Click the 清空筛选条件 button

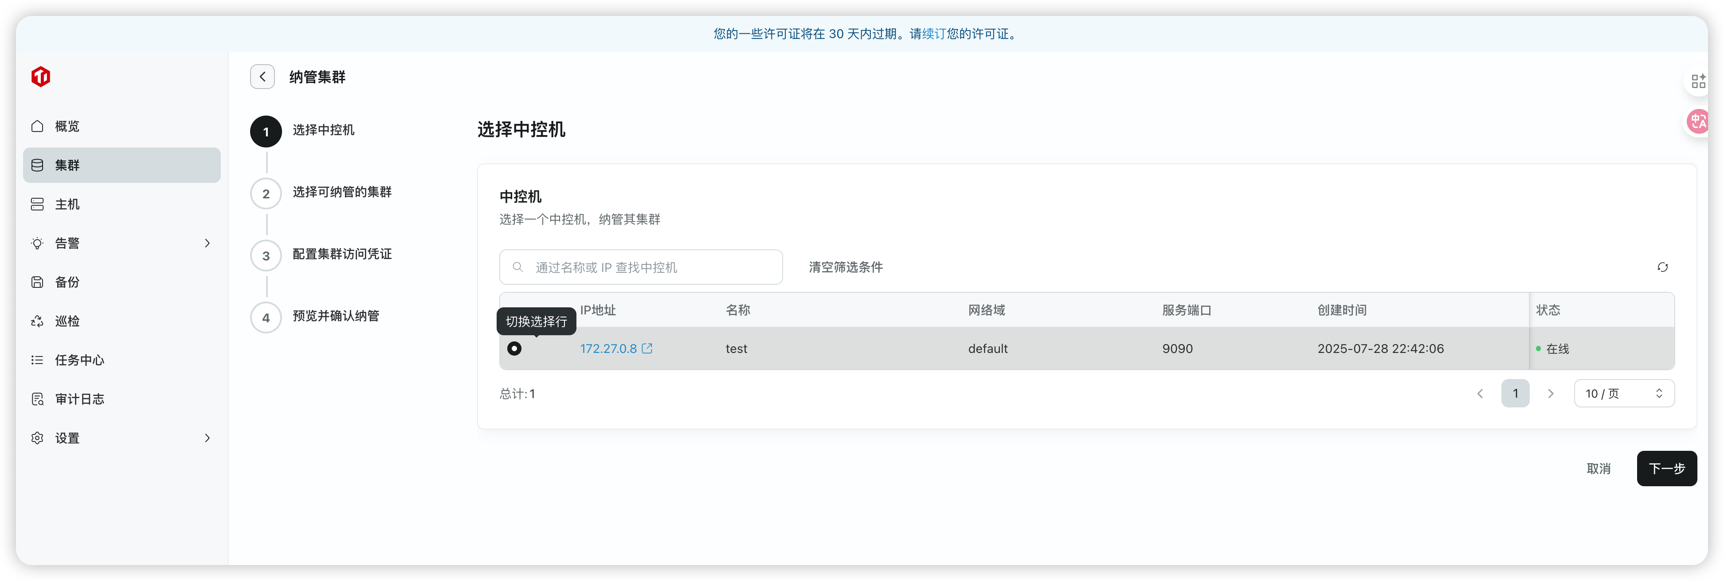845,267
